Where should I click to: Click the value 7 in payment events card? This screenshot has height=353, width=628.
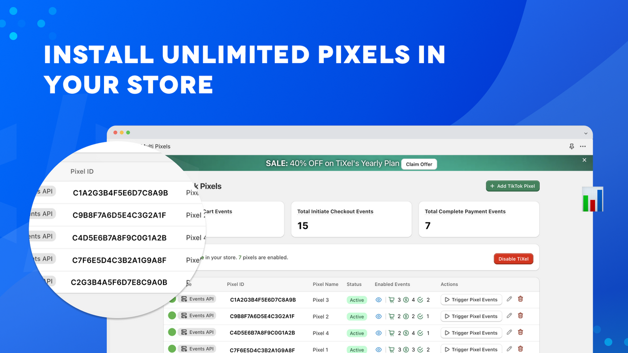click(x=428, y=226)
